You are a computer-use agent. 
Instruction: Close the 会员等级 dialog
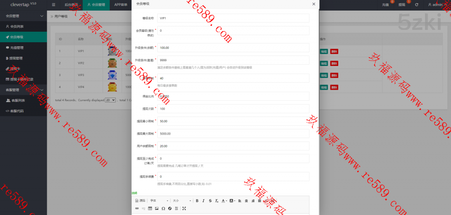314,4
